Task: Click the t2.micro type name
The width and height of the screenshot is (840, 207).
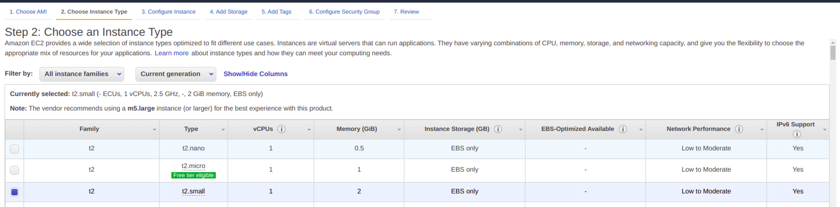Action: click(193, 166)
